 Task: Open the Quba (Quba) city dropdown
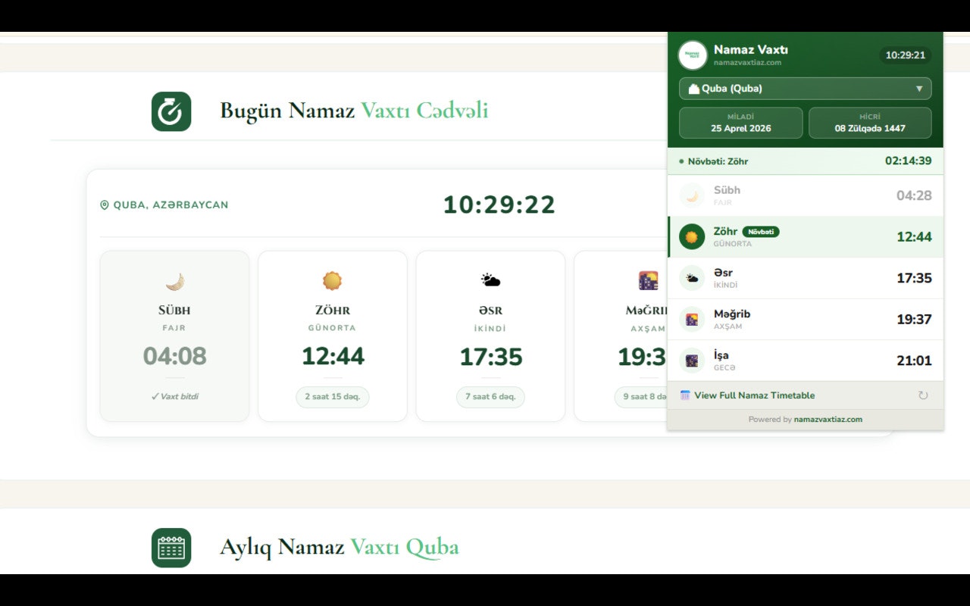click(805, 89)
